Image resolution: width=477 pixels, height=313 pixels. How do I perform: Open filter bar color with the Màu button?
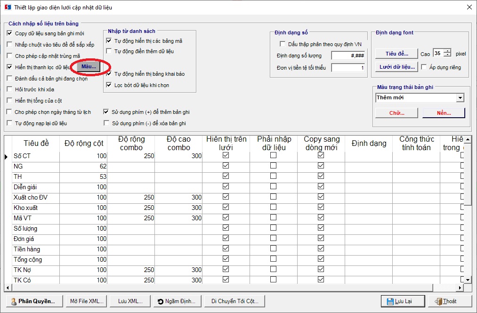point(89,67)
